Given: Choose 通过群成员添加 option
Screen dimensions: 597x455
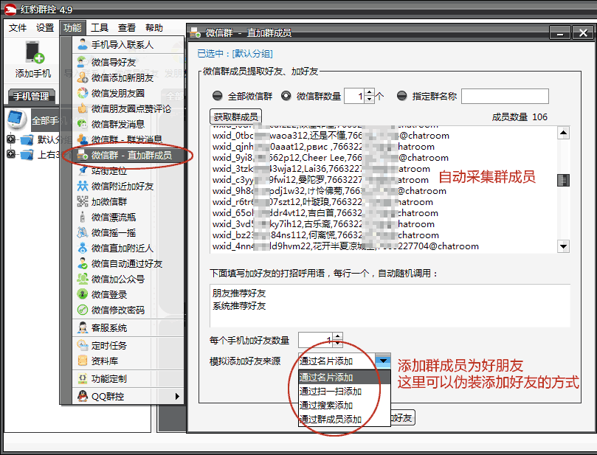Looking at the screenshot, I should [x=344, y=419].
